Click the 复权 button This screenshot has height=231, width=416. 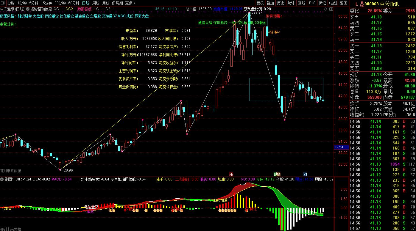pos(260,3)
